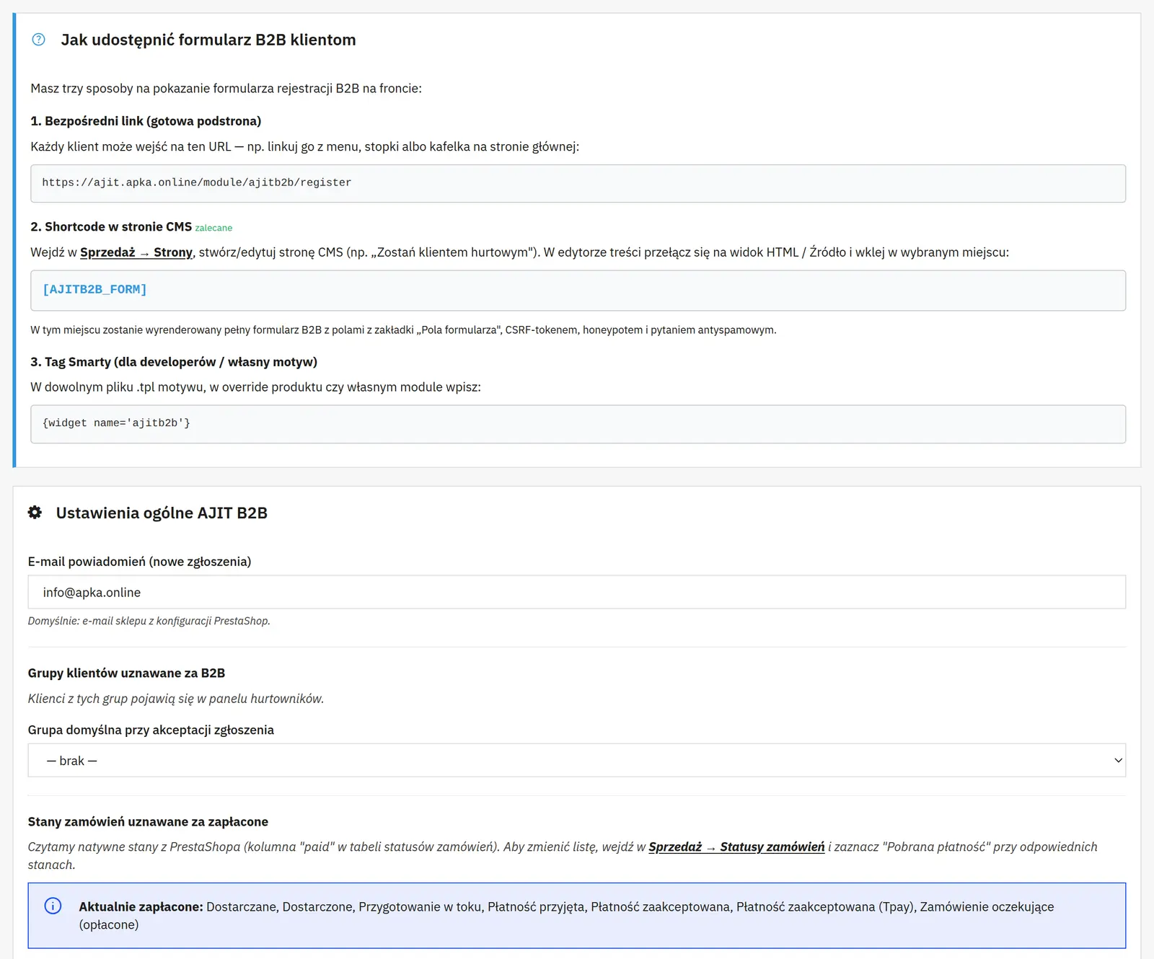Click the label E-mail powiadomień (nowe zgłoszenia)
Viewport: 1154px width, 959px height.
click(139, 562)
